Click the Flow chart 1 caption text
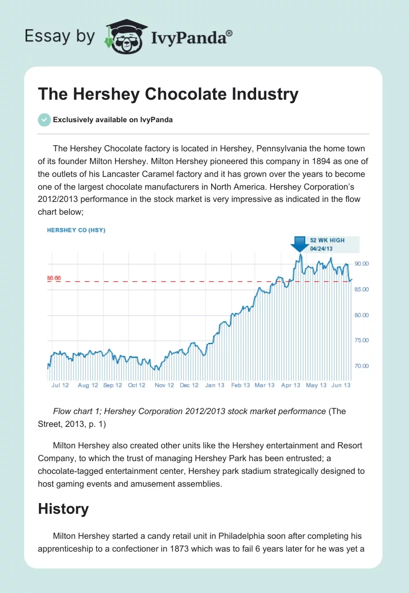 point(189,412)
